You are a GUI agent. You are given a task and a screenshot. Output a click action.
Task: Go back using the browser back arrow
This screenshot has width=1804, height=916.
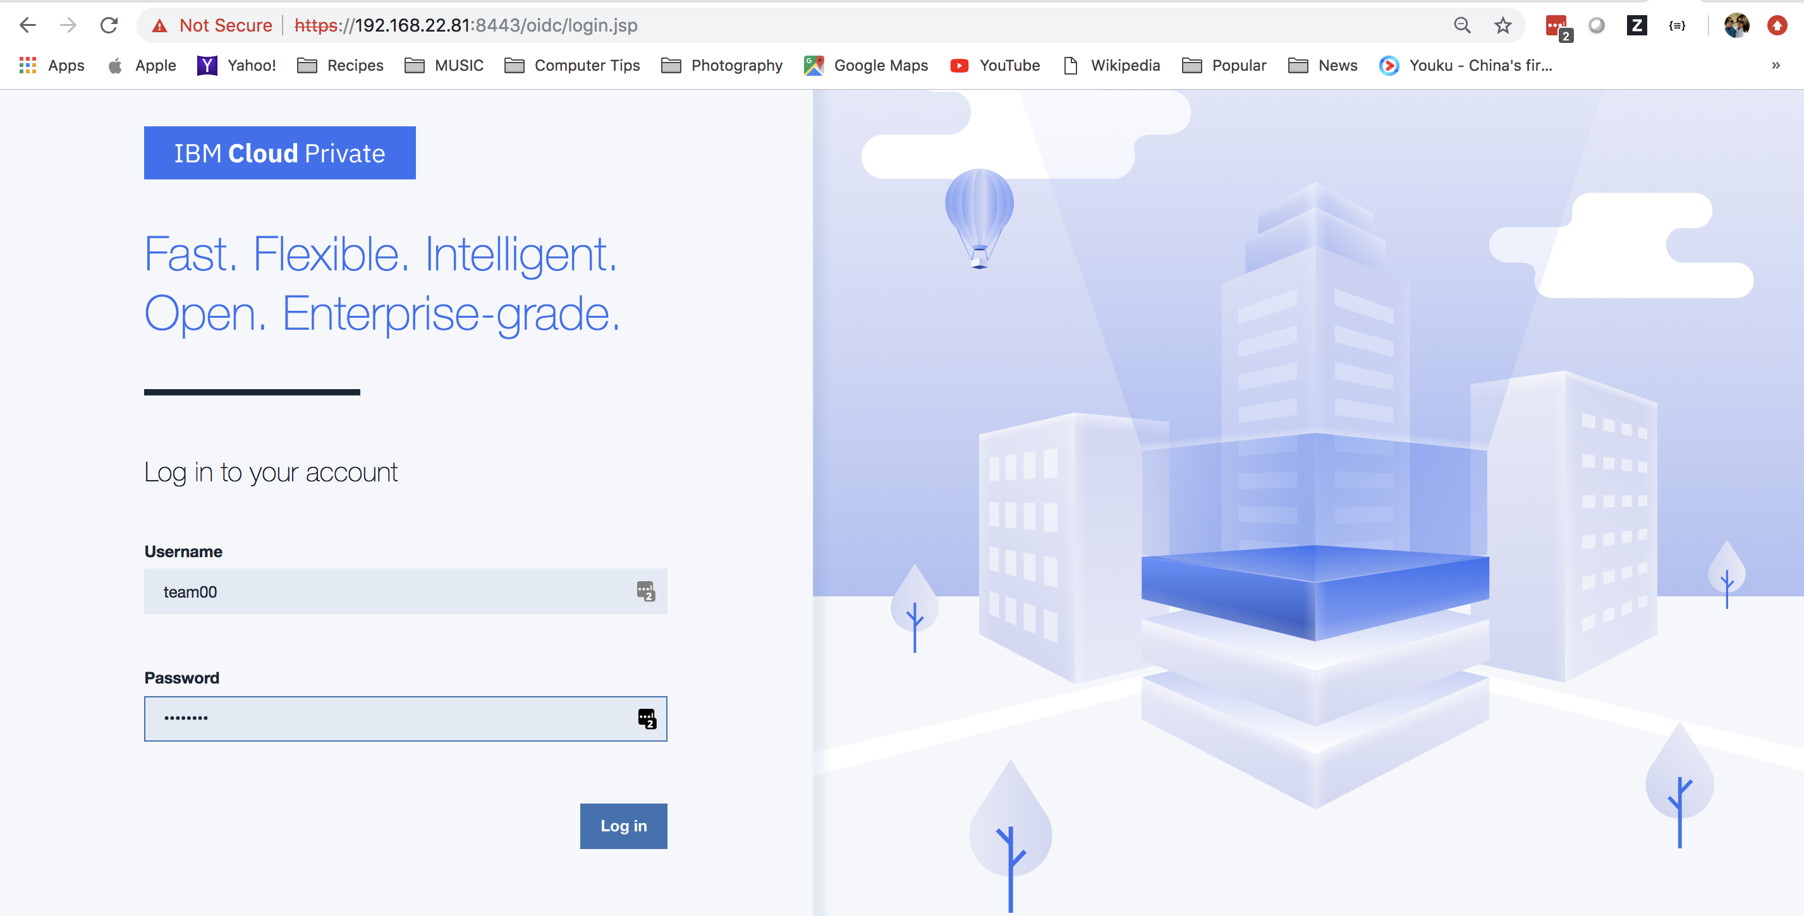click(28, 25)
